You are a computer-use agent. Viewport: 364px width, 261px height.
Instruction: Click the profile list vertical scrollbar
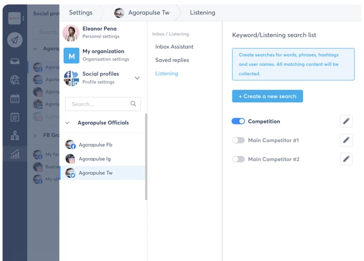[x=146, y=156]
